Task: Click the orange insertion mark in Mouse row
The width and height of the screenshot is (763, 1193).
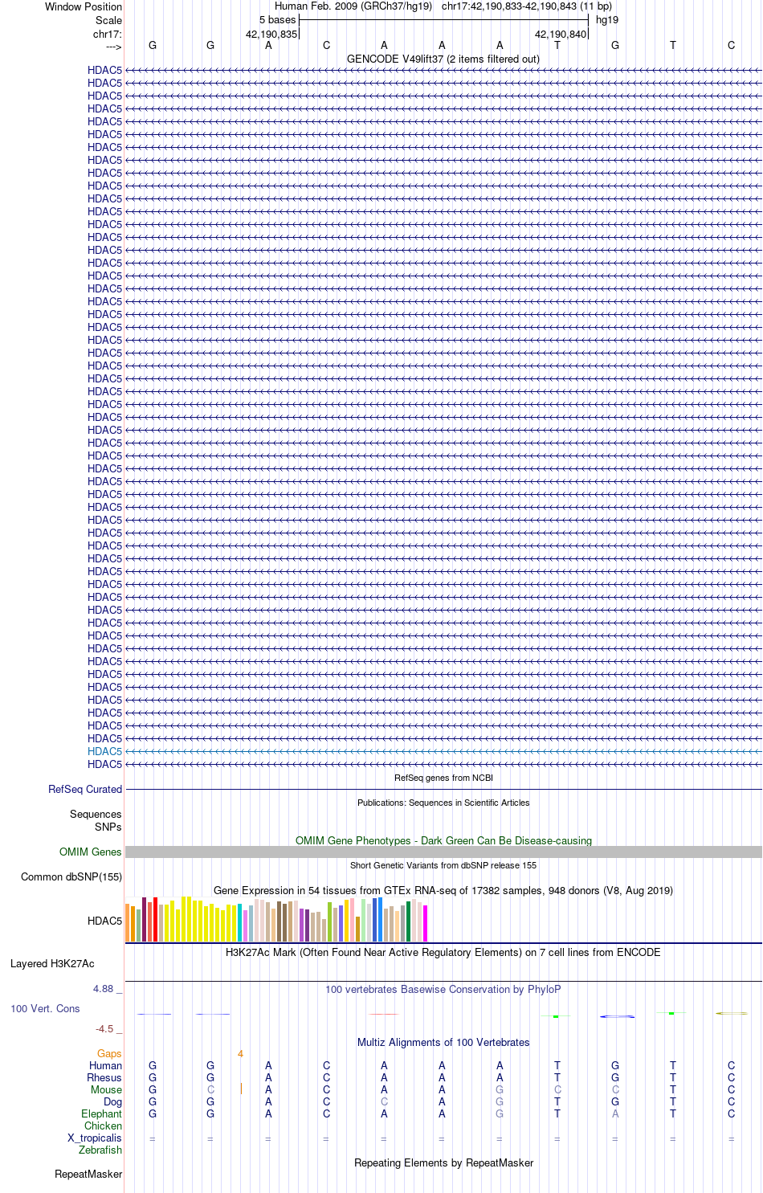Action: click(x=241, y=1089)
